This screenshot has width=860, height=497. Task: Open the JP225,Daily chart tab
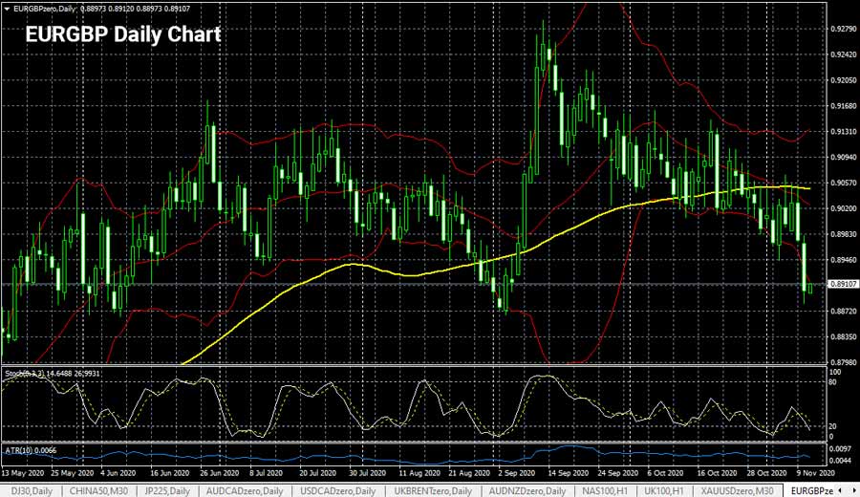point(166,491)
